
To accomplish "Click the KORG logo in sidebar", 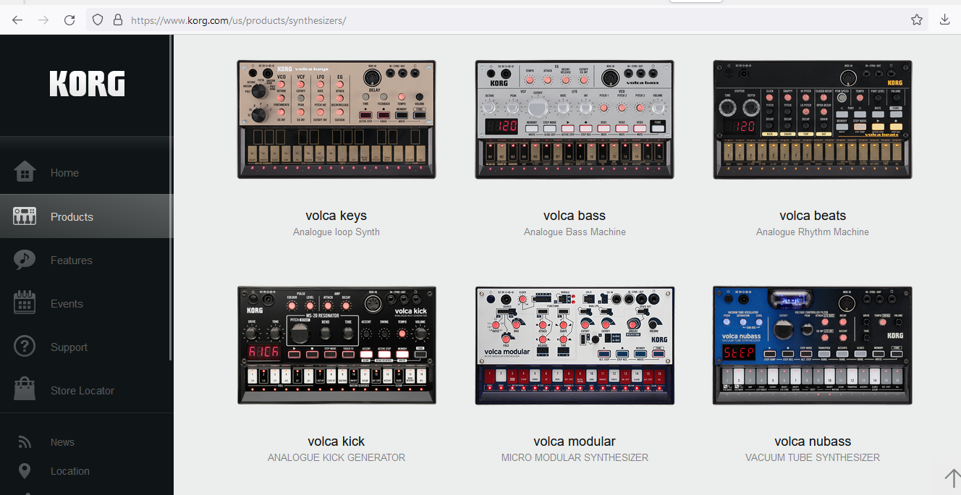I will [x=87, y=84].
